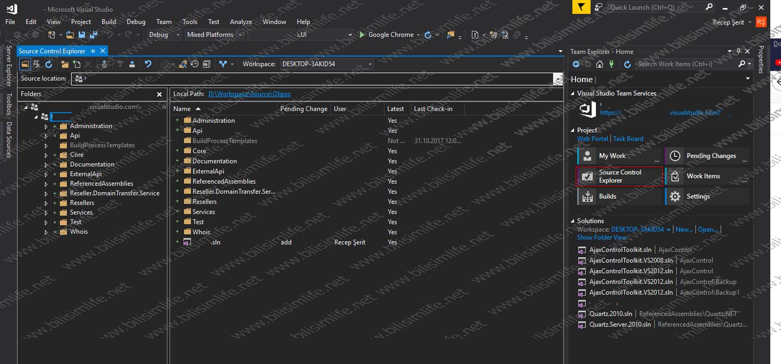
Task: Click the view history clock icon
Action: coord(195,64)
